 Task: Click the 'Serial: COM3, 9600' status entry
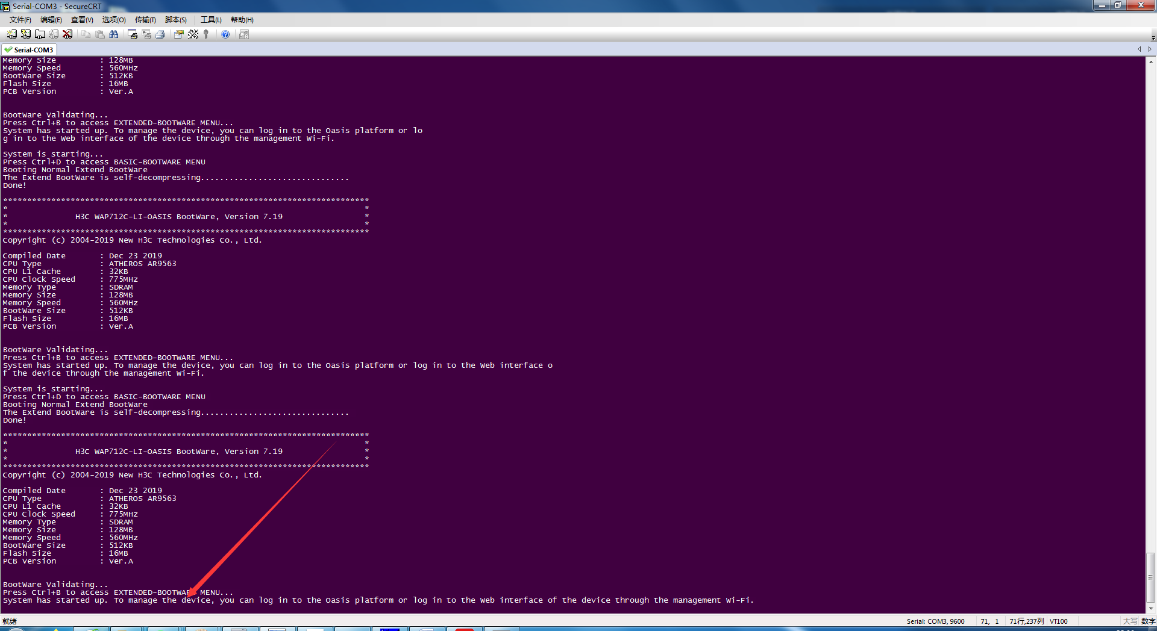point(935,621)
